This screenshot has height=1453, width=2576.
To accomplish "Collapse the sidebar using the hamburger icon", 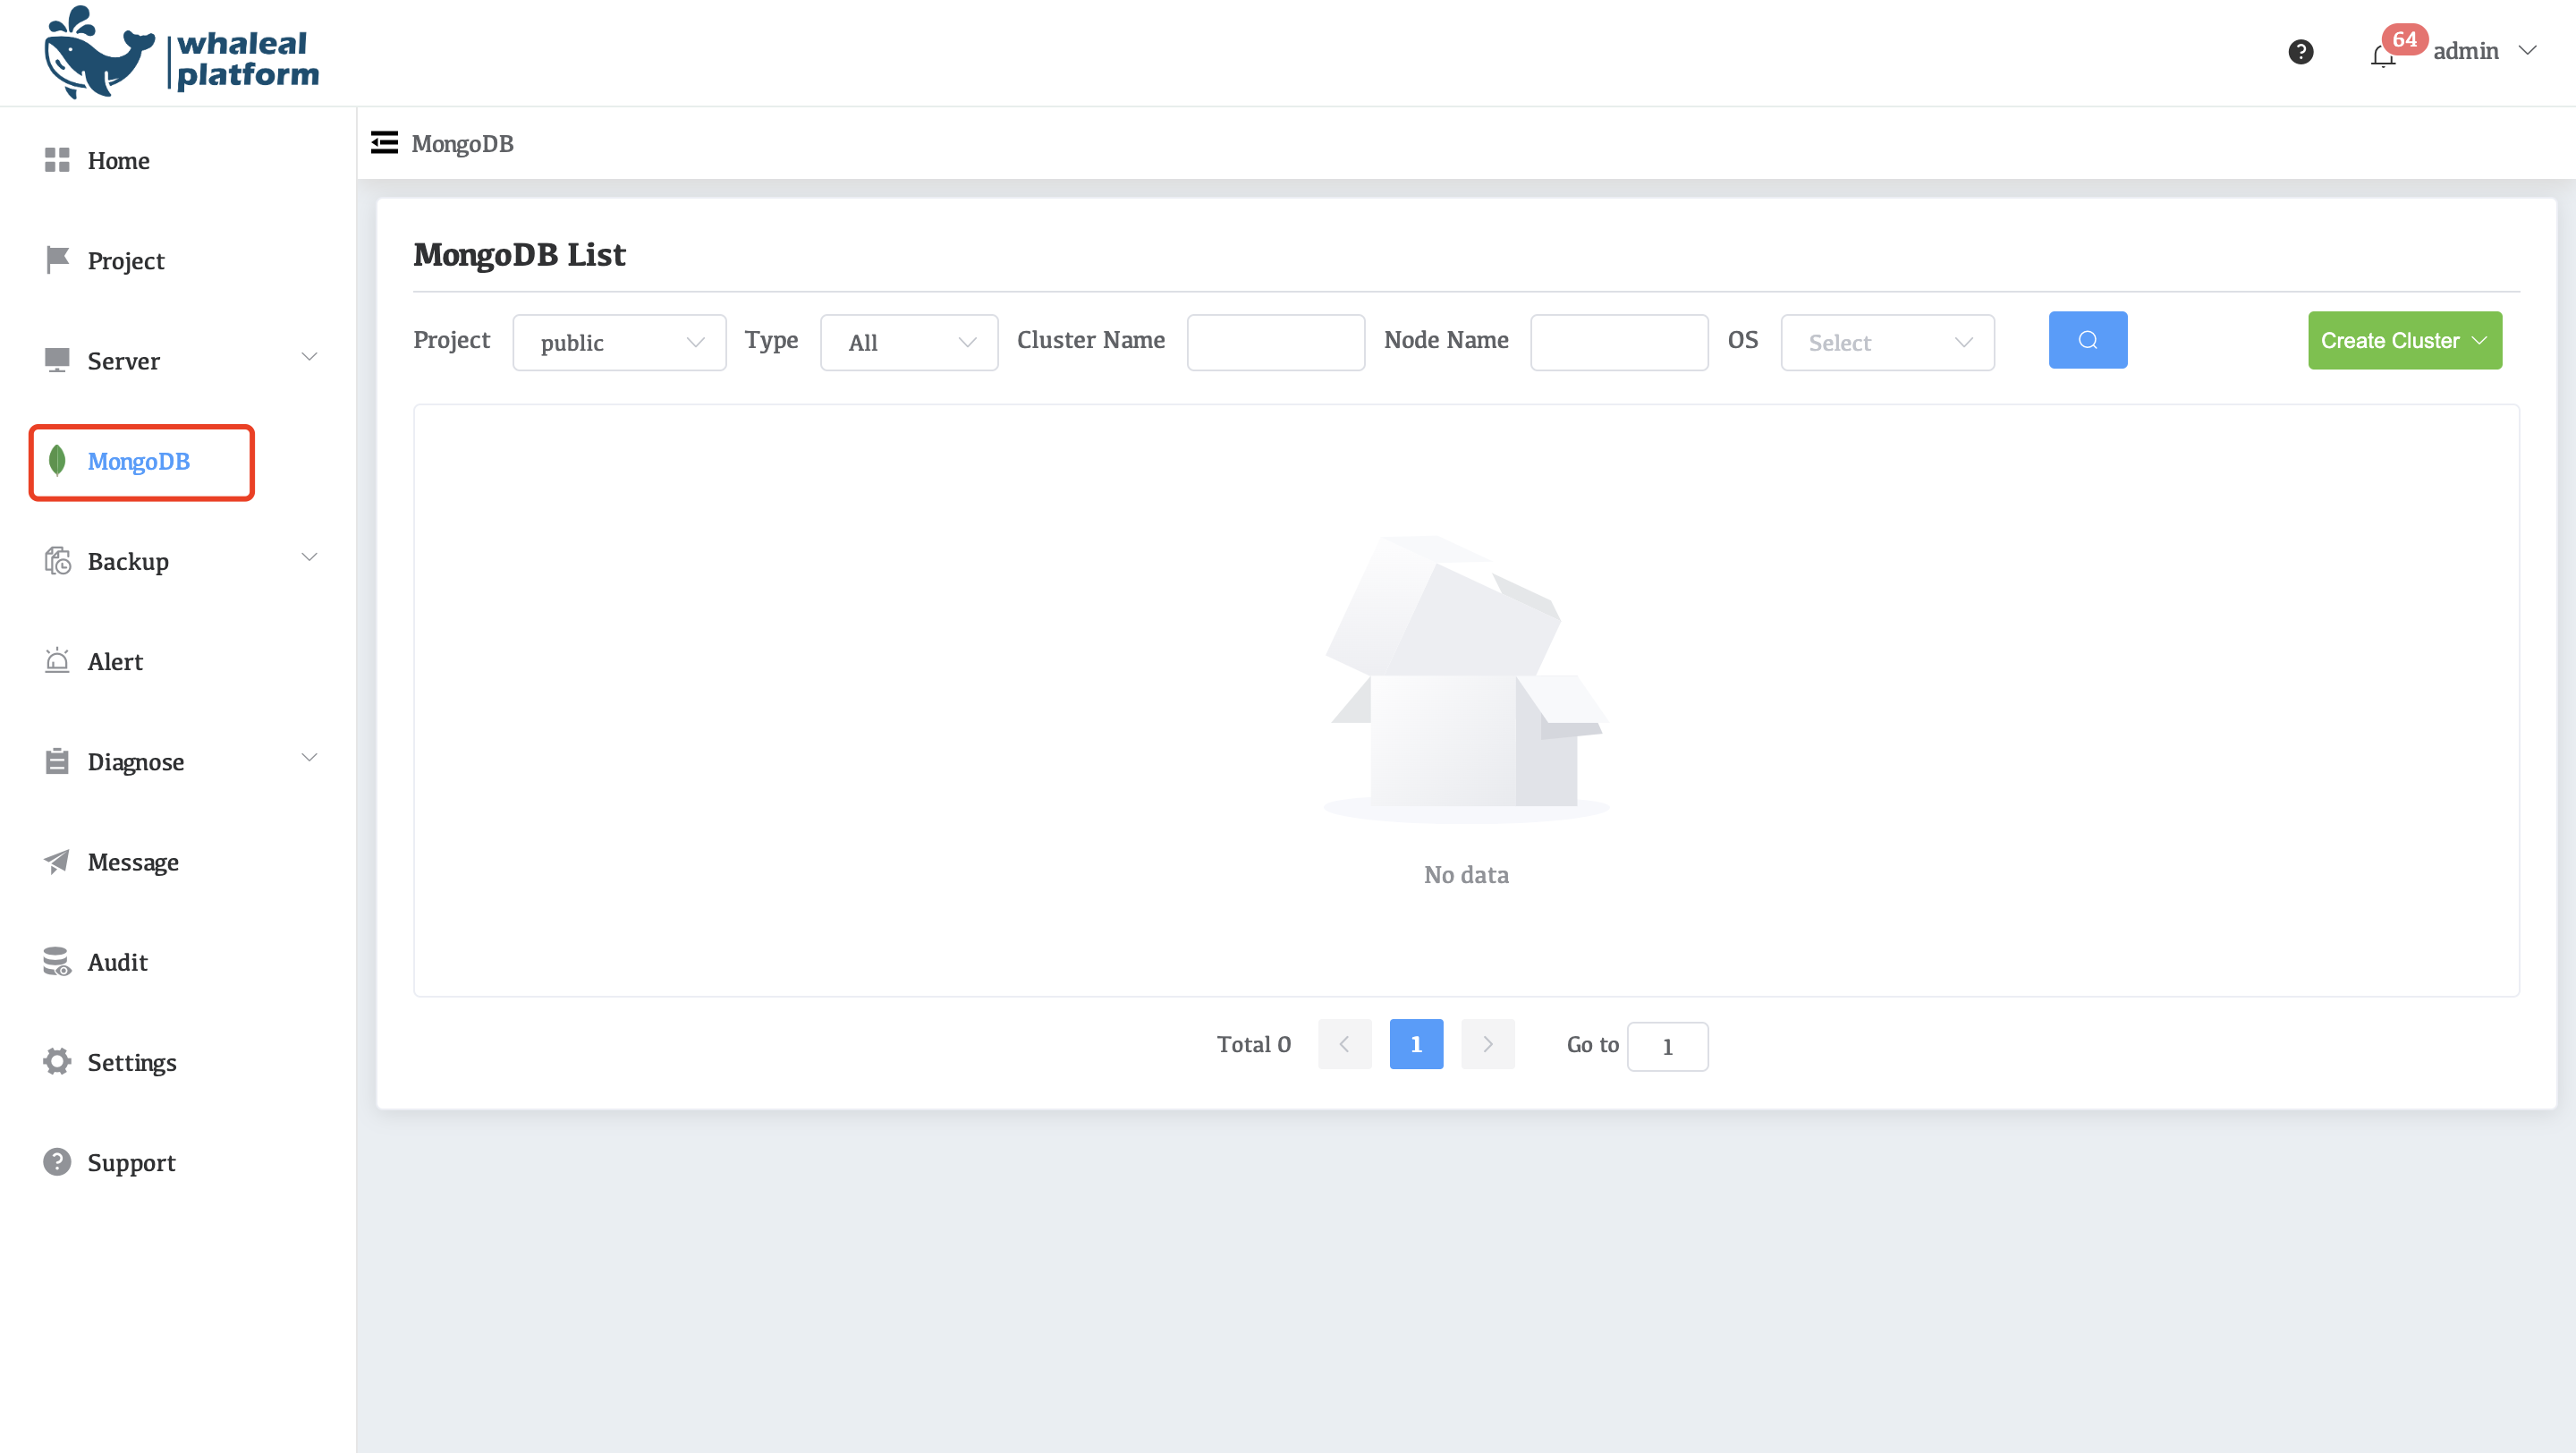I will click(x=384, y=142).
